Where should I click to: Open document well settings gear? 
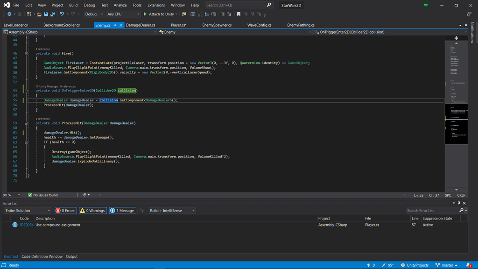tap(466, 25)
